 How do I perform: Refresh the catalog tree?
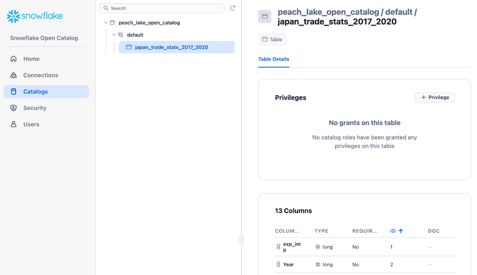pos(232,8)
